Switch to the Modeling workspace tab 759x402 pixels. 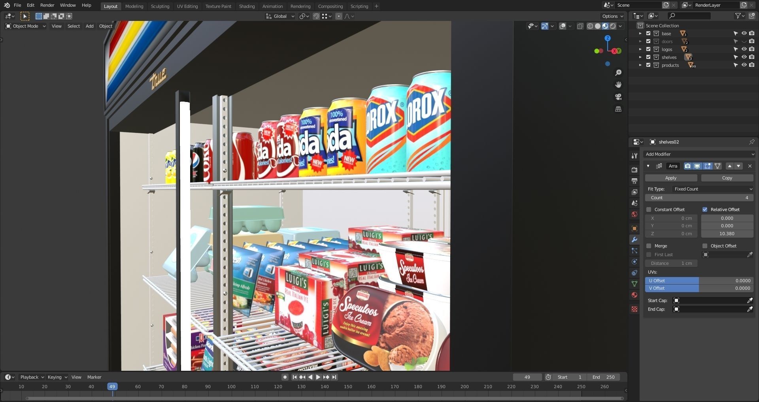click(134, 6)
